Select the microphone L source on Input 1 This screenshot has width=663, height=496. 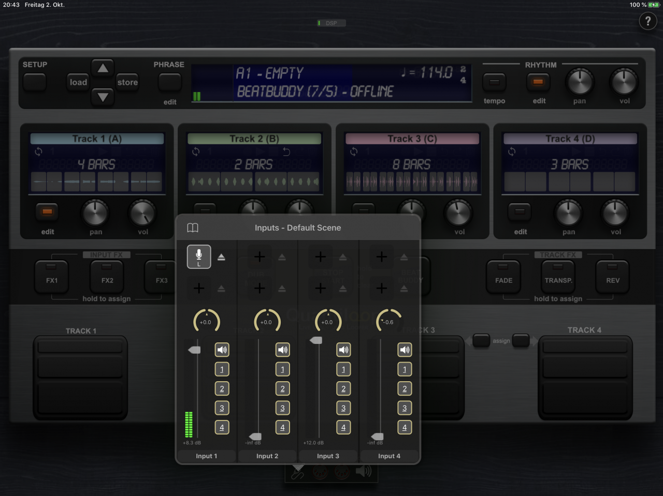[x=199, y=257]
